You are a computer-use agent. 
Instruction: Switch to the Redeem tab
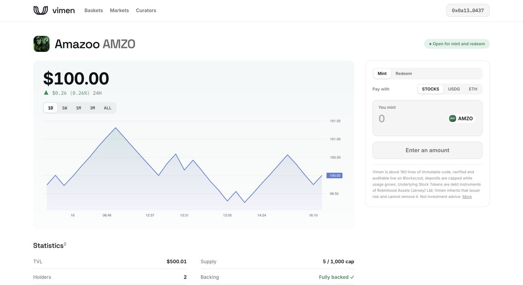point(404,74)
